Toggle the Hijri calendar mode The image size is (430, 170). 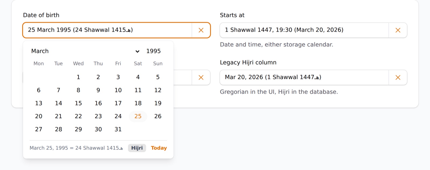coord(137,148)
